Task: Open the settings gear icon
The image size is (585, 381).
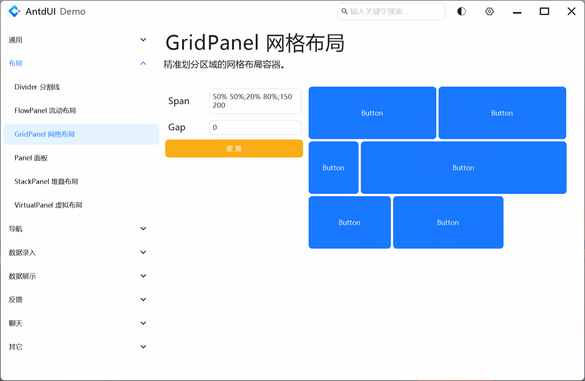Action: tap(489, 11)
